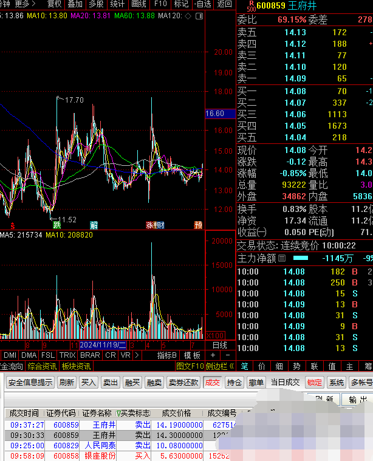Expand the 更多 > period options
Screen dimensions: 373x461
(25, 4)
